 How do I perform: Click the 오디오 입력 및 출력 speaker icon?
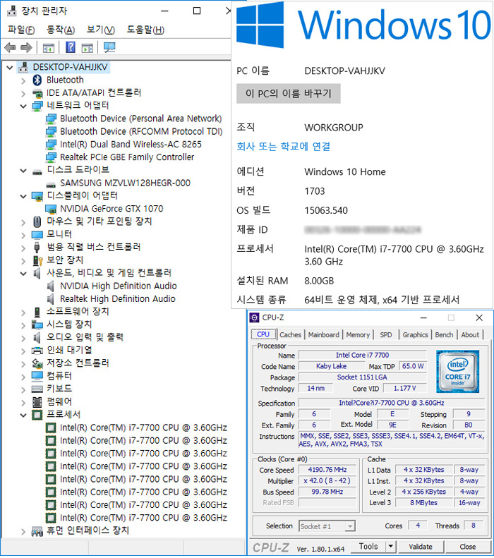(37, 337)
